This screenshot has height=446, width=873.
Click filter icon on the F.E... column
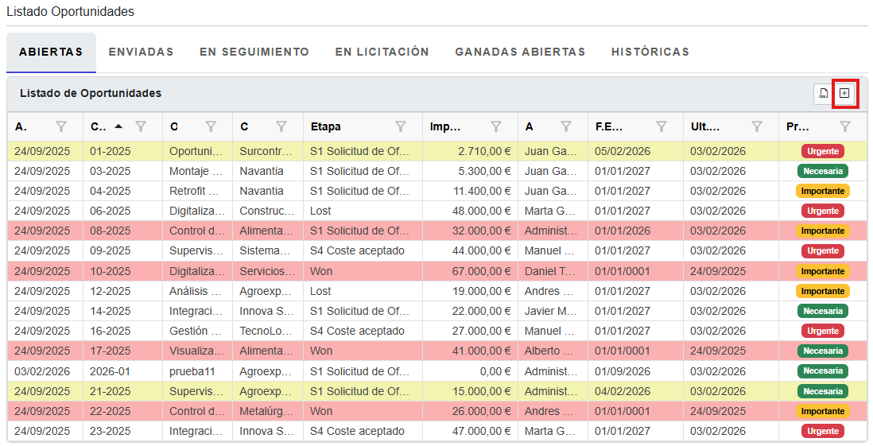tap(662, 126)
